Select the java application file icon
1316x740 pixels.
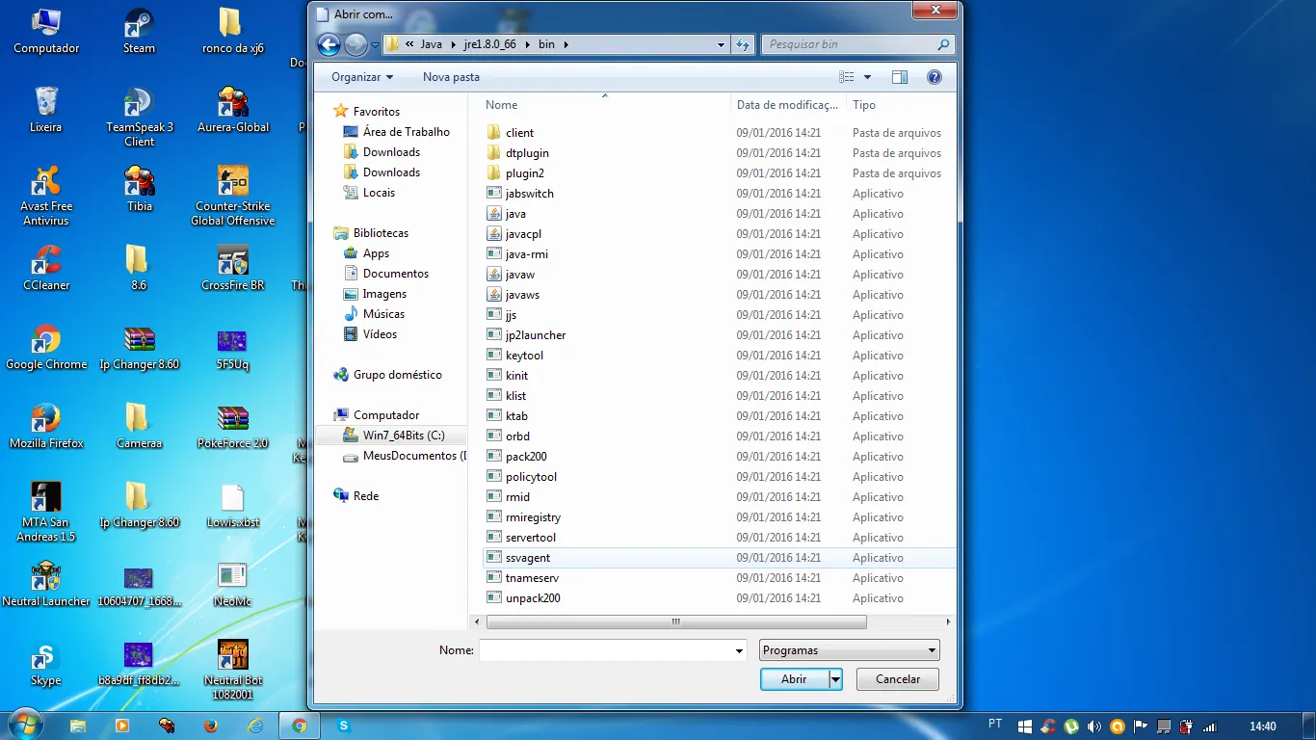[494, 214]
